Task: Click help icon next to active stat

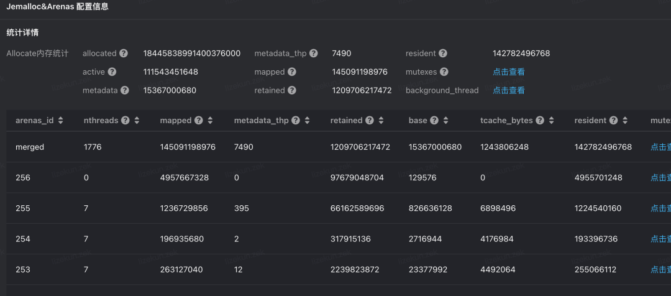Action: (x=112, y=72)
